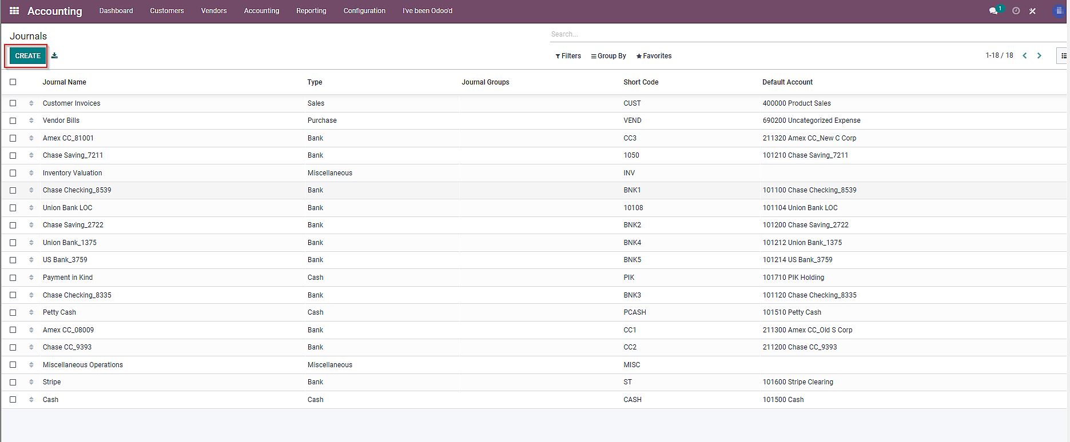Viewport: 1070px width, 442px height.
Task: Click drag handle for US Bank_3759 row
Action: pyautogui.click(x=31, y=260)
